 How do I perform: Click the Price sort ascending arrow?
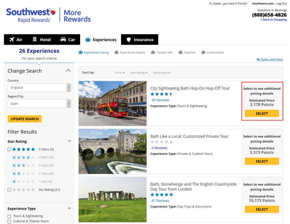point(124,73)
